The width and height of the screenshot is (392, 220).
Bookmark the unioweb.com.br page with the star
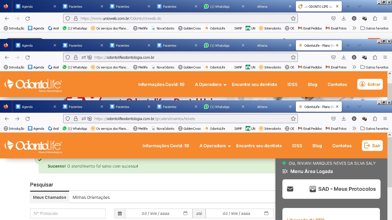[293, 18]
